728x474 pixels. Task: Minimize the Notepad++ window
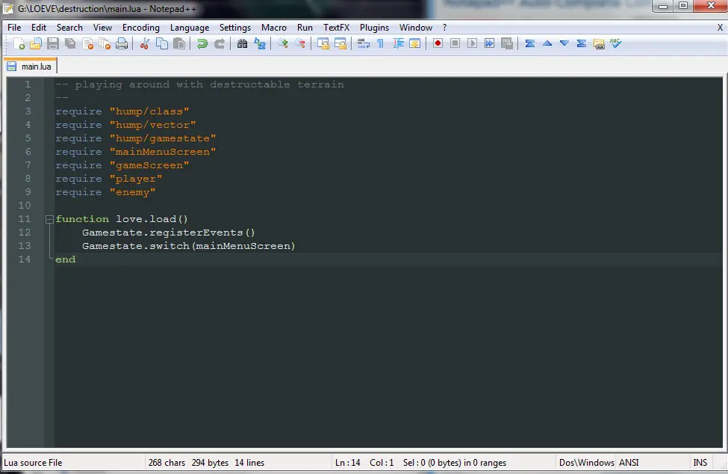point(663,6)
